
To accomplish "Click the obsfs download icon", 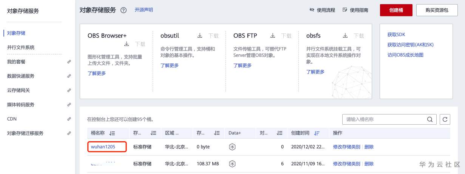I will click(345, 36).
